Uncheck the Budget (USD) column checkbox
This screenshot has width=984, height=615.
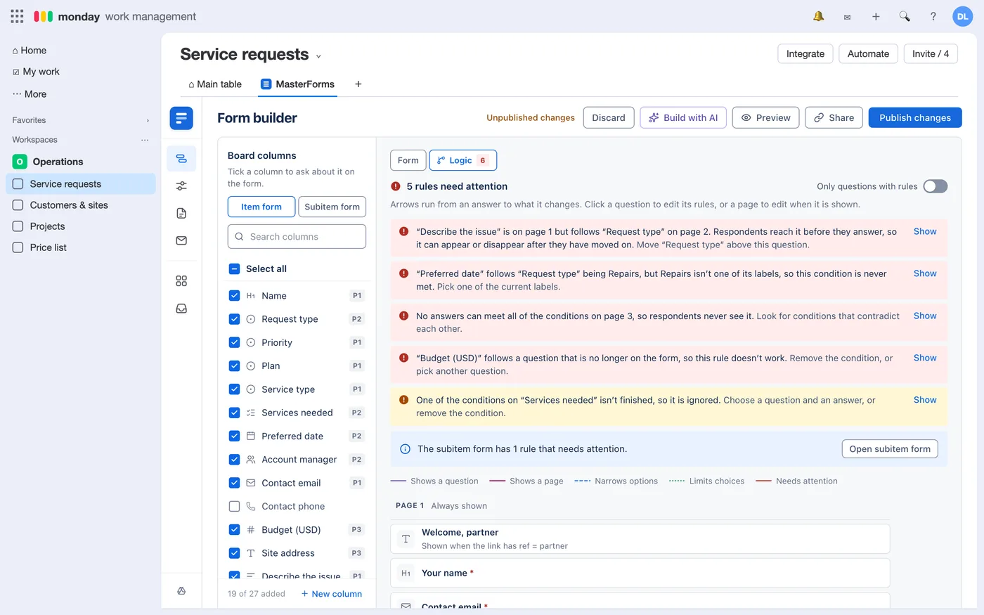235,530
